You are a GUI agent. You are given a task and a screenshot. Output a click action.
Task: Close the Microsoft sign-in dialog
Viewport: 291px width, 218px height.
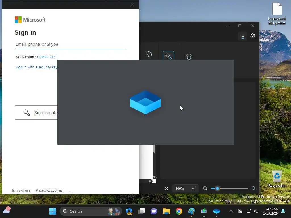tap(132, 5)
